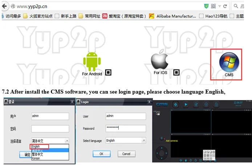Click the CMS clock showing 22:58:37

[x=238, y=103]
